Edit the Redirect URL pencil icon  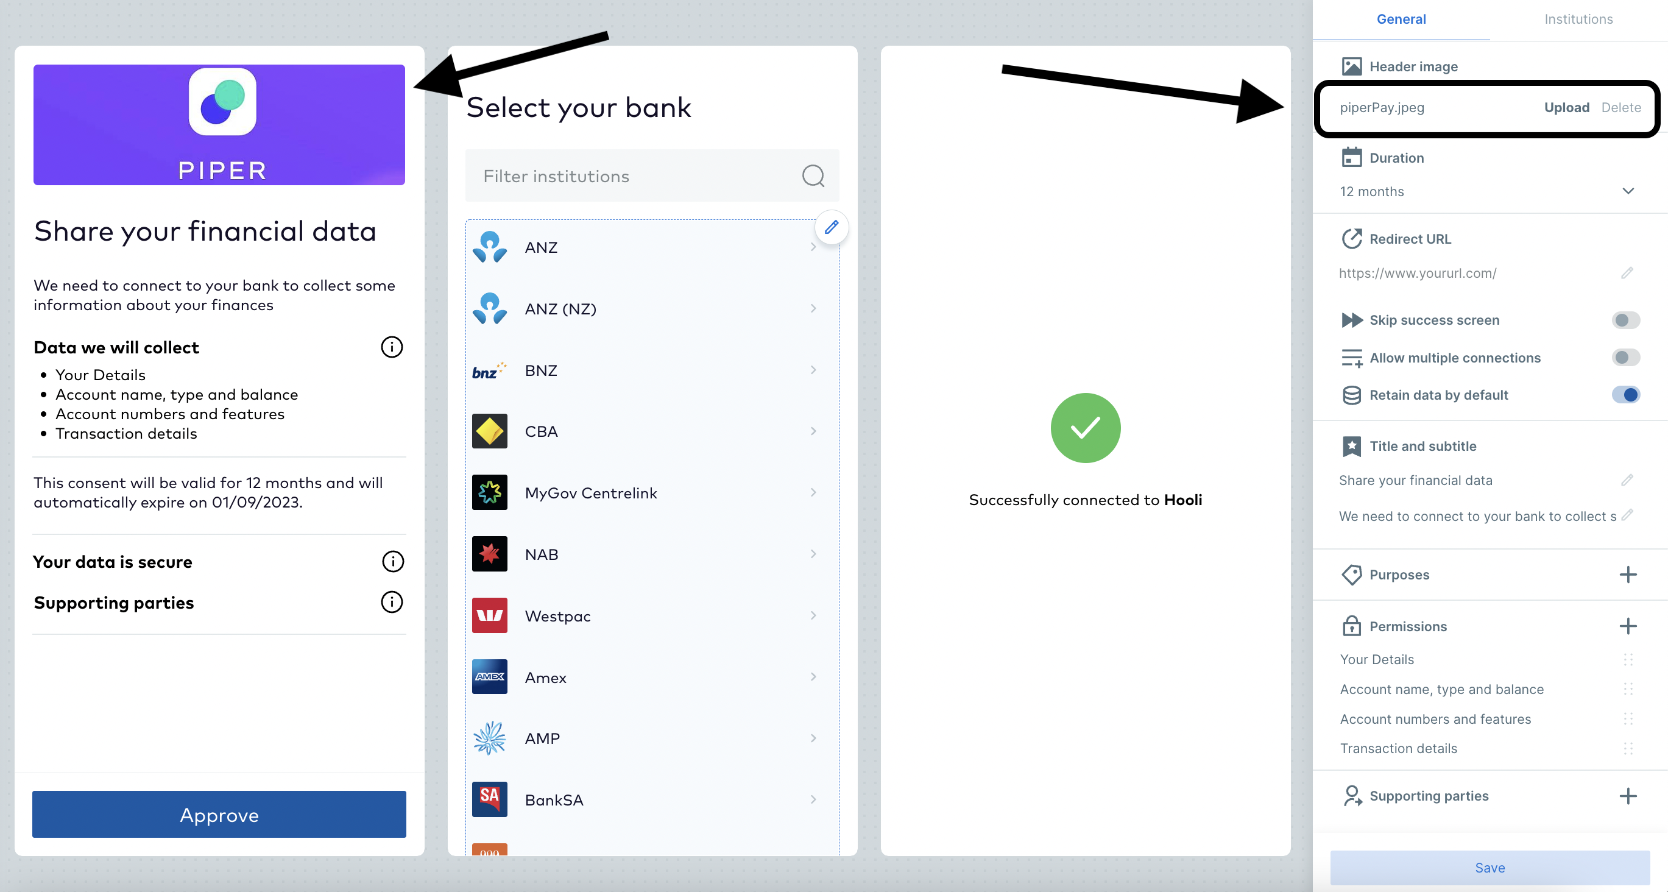tap(1627, 273)
